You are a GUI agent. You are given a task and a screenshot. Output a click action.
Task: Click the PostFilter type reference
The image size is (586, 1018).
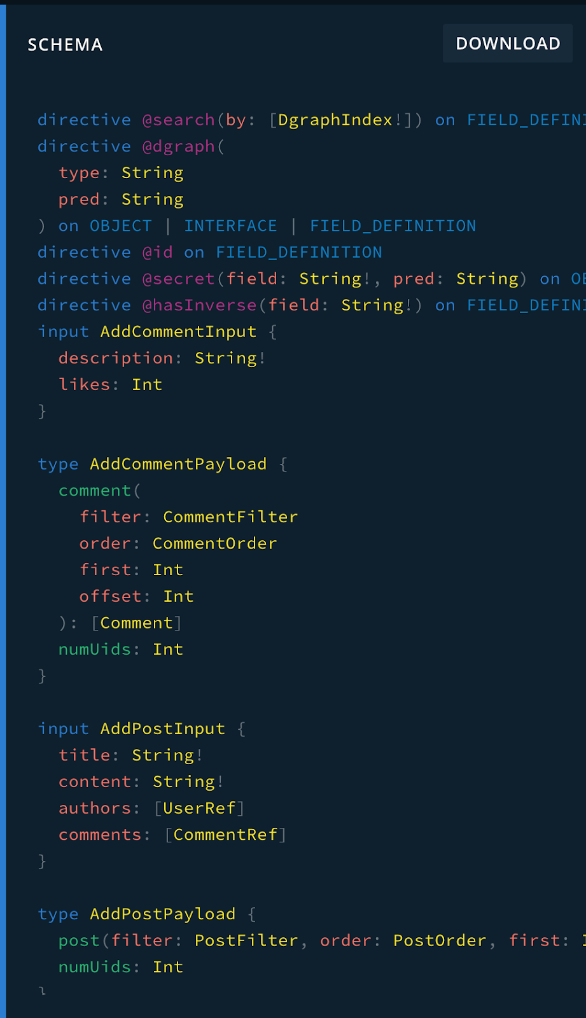246,940
